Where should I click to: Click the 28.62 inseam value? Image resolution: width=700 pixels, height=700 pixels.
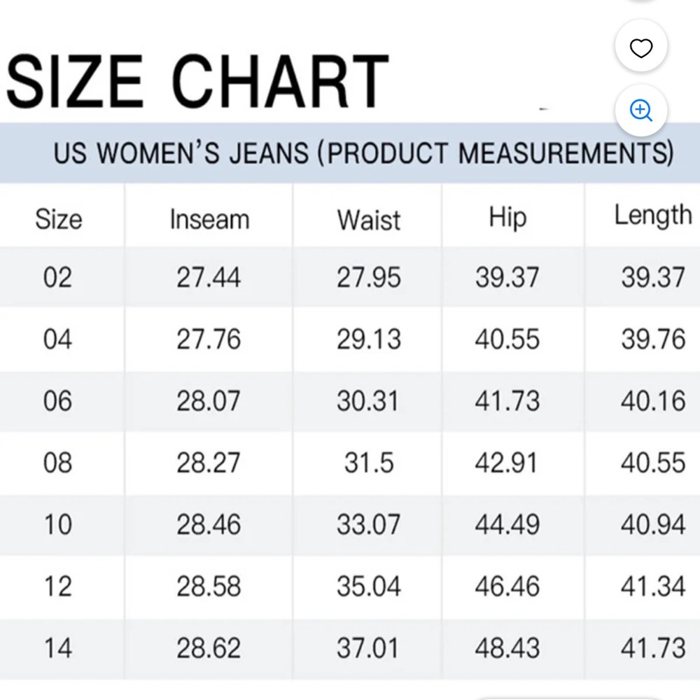[209, 647]
